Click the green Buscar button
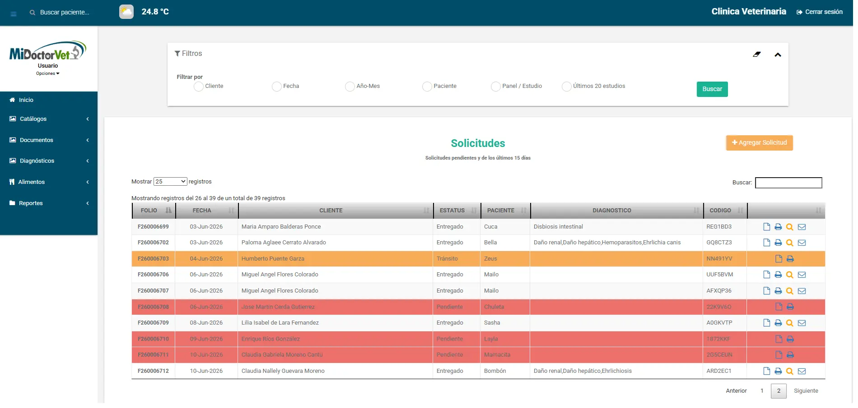The width and height of the screenshot is (858, 408). coord(712,89)
